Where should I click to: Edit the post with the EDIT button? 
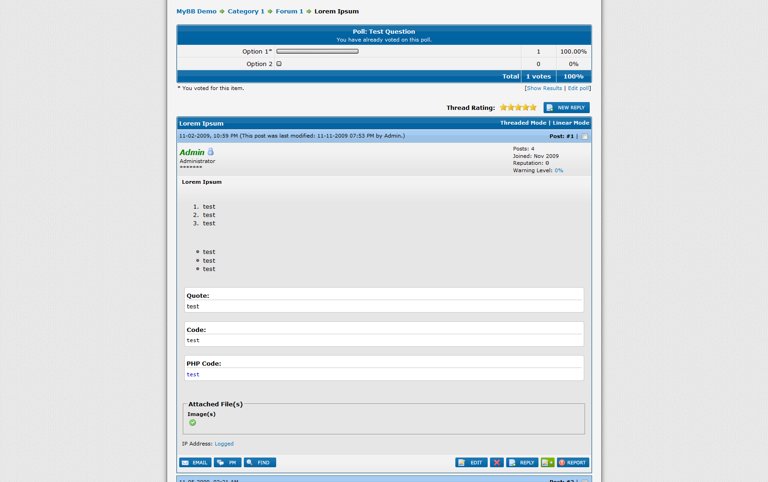(x=471, y=463)
